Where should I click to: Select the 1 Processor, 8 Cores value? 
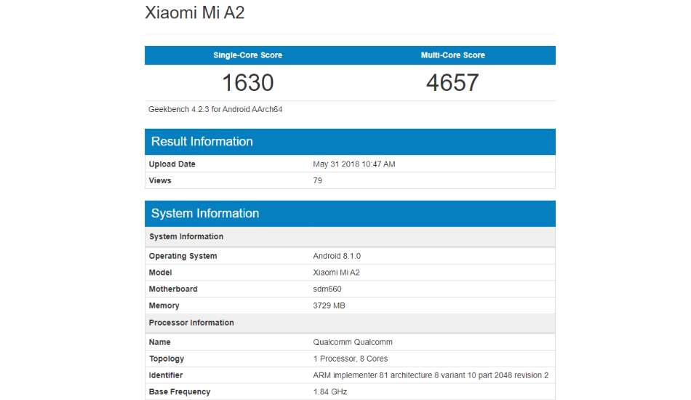pos(351,359)
